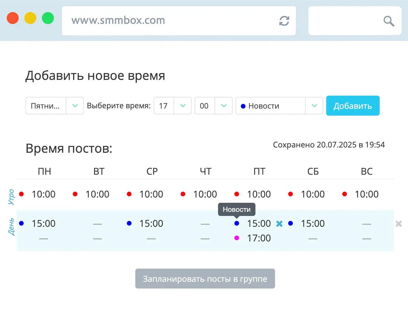The height and width of the screenshot is (309, 408).
Task: Click the red dot beside Thursday 10:00
Action: [183, 194]
